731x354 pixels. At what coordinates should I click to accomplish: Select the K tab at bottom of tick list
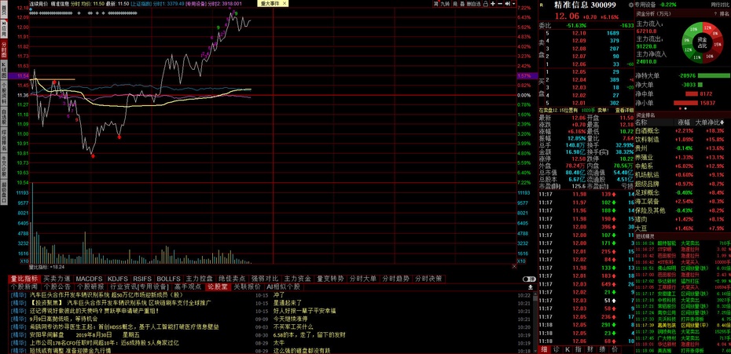pos(568,349)
